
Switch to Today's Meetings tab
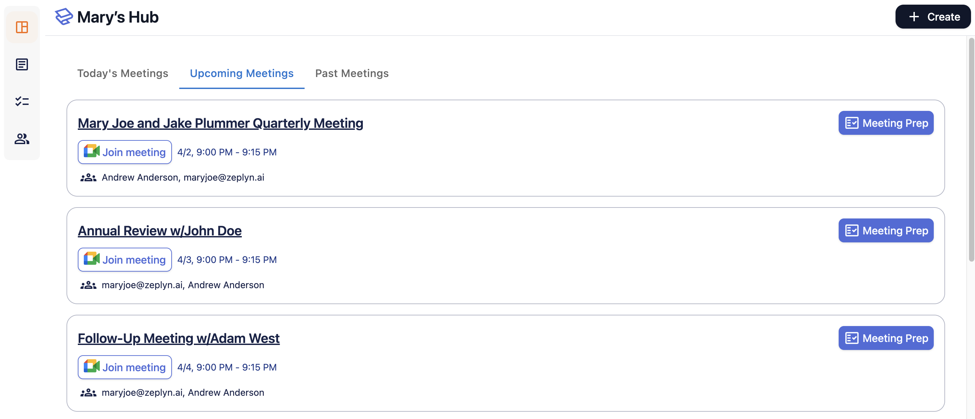[123, 73]
